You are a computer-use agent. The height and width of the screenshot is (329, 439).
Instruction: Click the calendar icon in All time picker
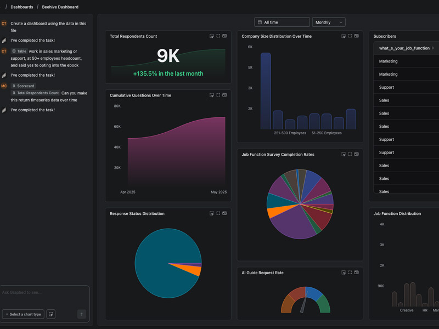tap(260, 22)
